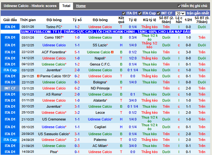This screenshot has height=155, width=212.
Task: Open AS Roma team link
Action: 54,94
